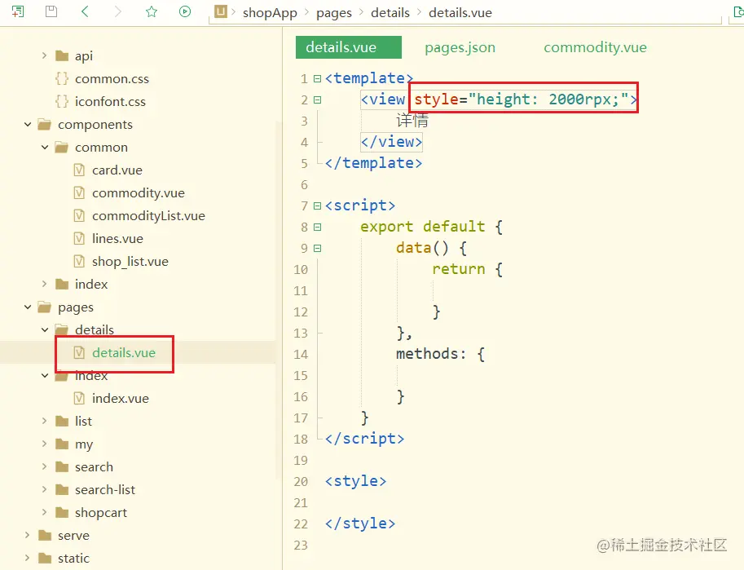Click the lines.vue file icon
The height and width of the screenshot is (570, 744).
click(79, 238)
